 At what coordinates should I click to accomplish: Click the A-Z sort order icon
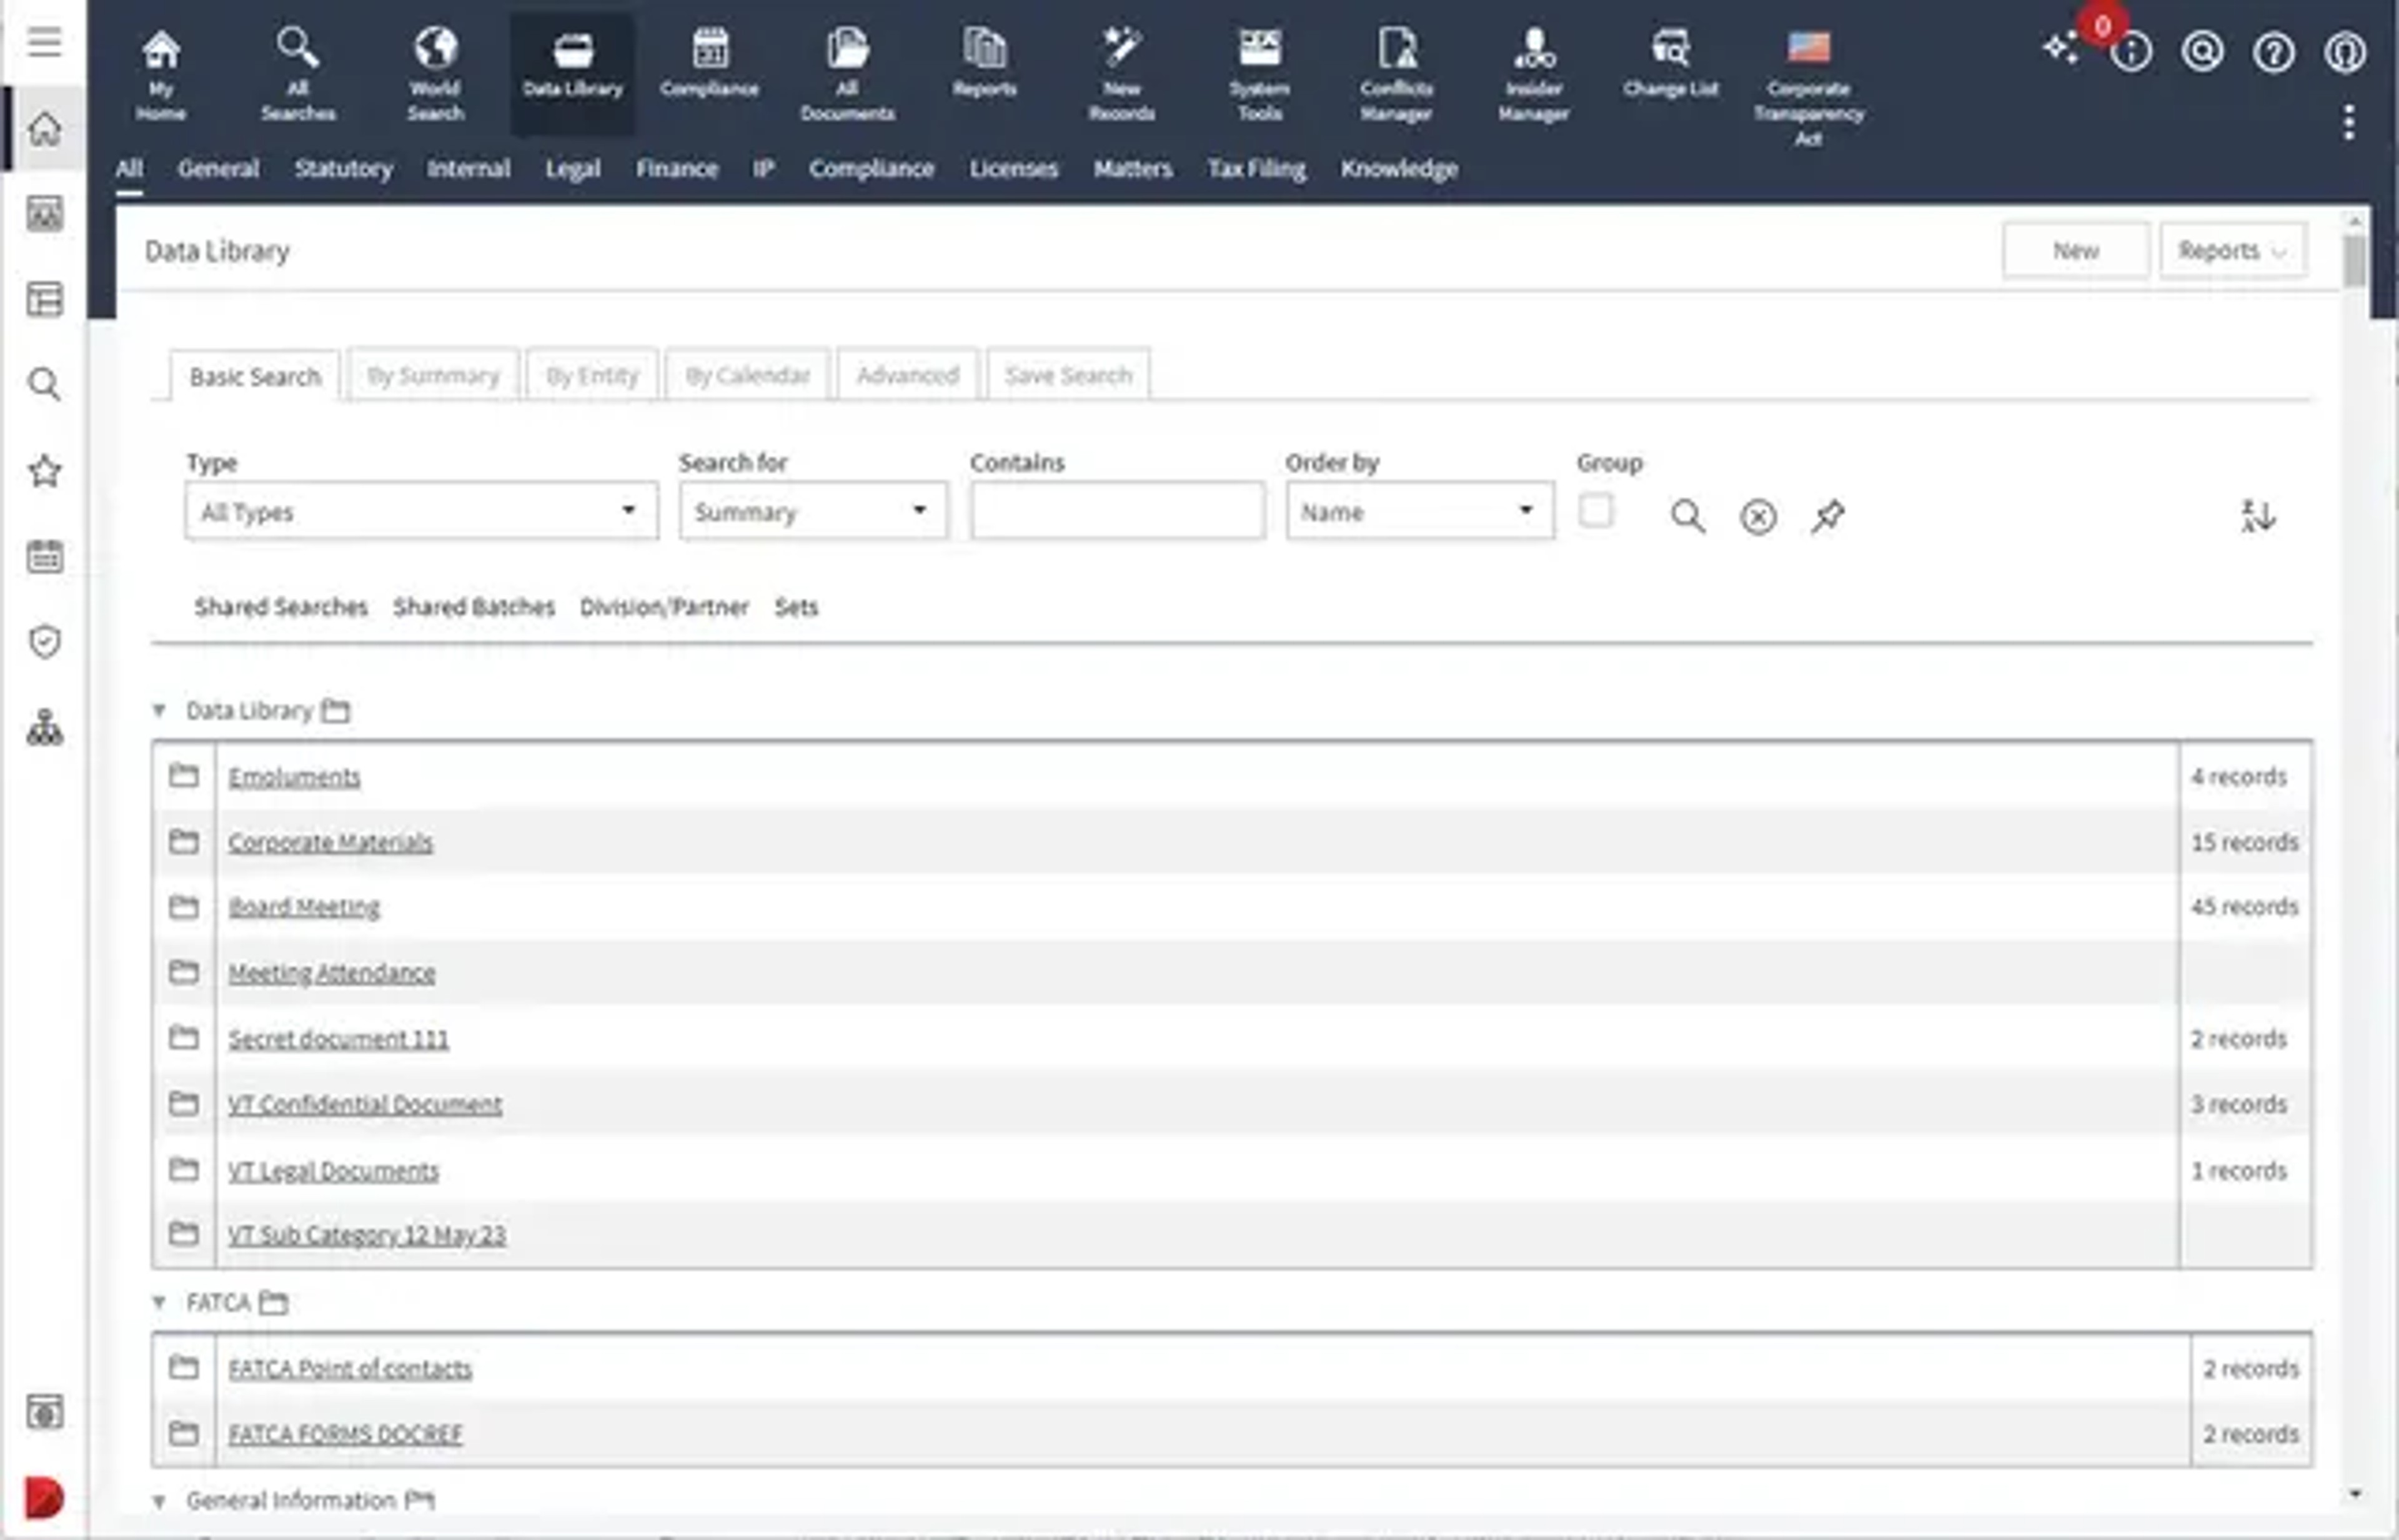click(x=2257, y=516)
